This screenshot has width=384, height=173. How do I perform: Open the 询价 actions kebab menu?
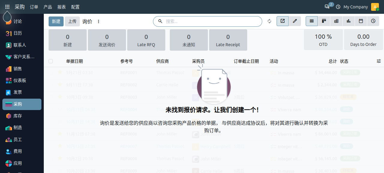(98, 22)
